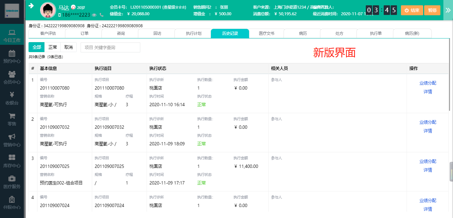Open the 零售 shopping cart section
This screenshot has width=453, height=218.
pyautogui.click(x=12, y=119)
